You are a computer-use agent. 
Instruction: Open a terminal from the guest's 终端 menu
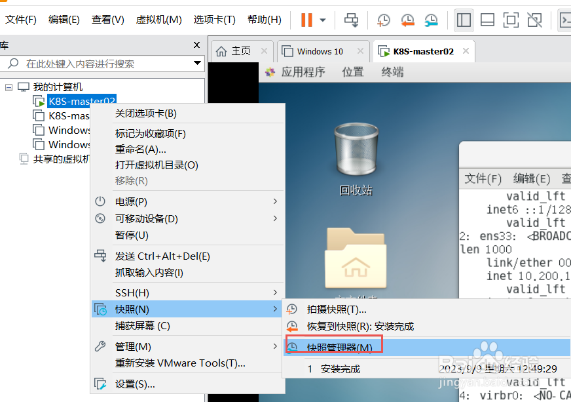pyautogui.click(x=392, y=72)
